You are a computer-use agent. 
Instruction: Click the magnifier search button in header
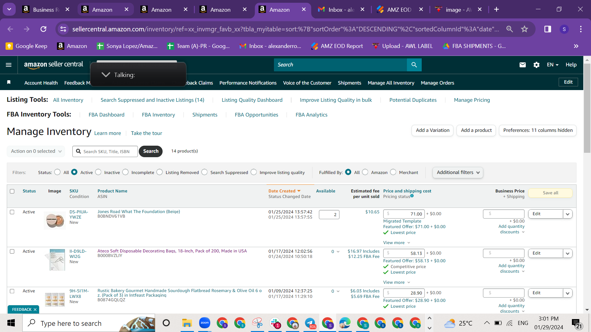[x=414, y=65]
